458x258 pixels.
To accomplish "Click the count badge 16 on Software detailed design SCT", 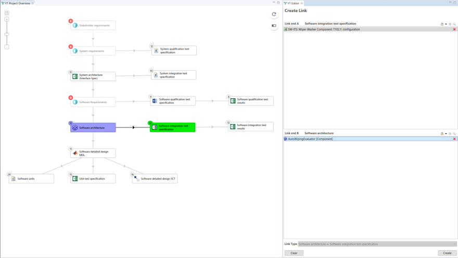I will coord(132,174).
